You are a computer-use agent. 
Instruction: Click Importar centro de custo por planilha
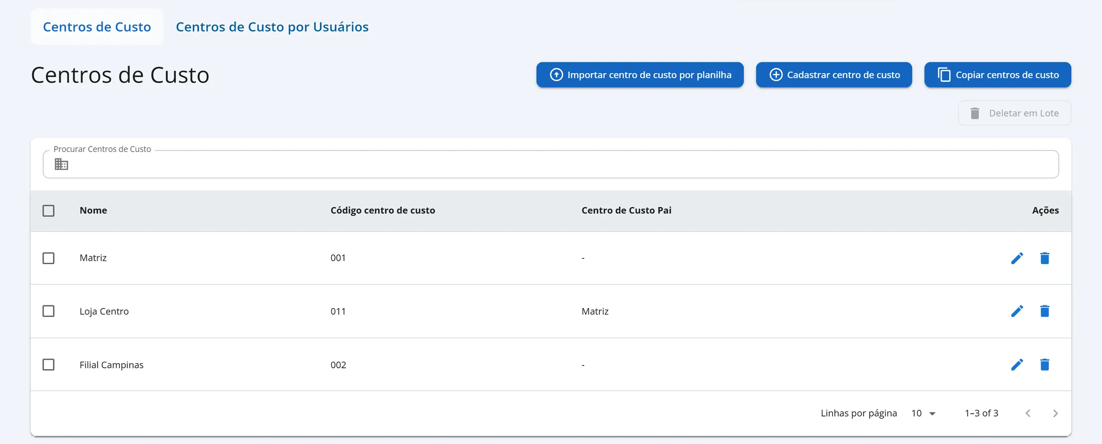(640, 75)
